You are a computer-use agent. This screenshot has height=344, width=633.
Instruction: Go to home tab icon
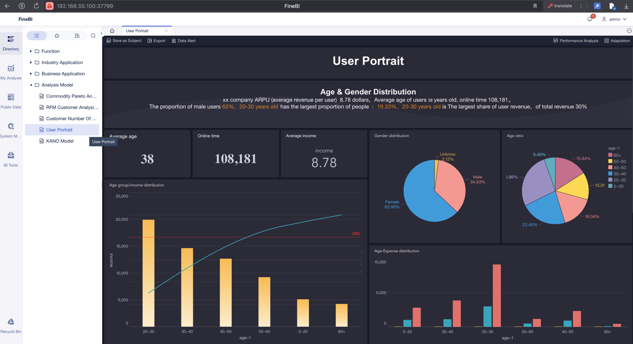pos(112,31)
